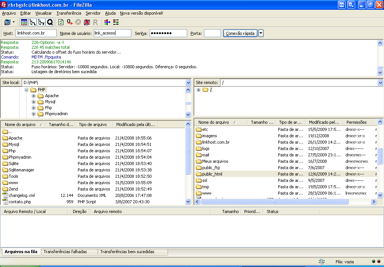
Task: Expand the Apache folder in local tree
Action: [33, 96]
